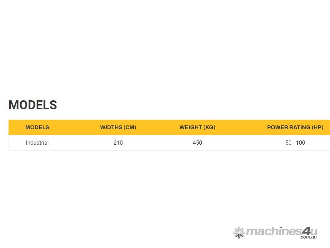Select the large MODELS page heading
The height and width of the screenshot is (248, 330).
pyautogui.click(x=33, y=105)
